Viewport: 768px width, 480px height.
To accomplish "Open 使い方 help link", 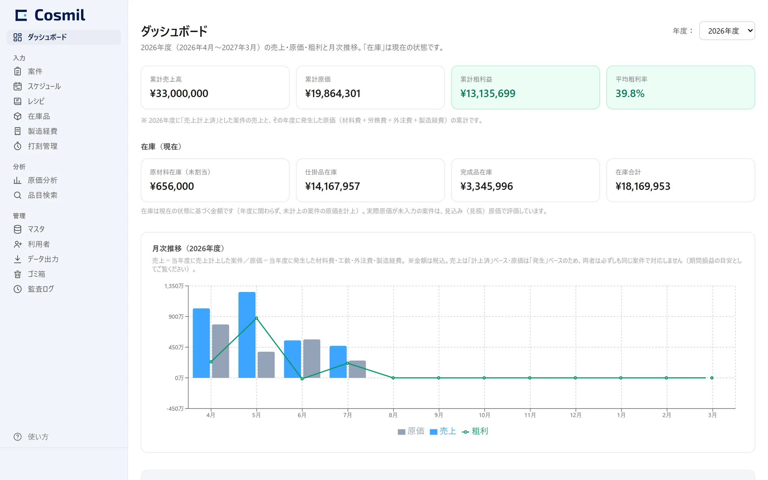I will pyautogui.click(x=64, y=437).
